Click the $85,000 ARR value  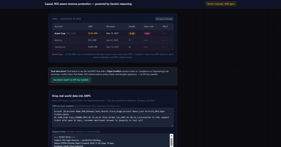(x=92, y=40)
